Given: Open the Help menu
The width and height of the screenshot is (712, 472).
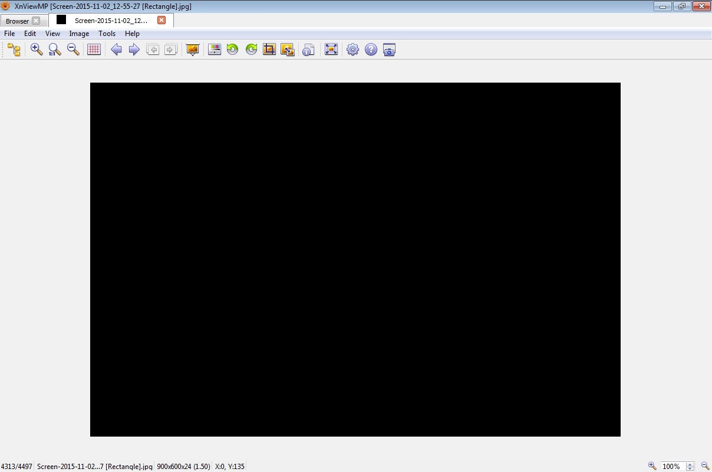Looking at the screenshot, I should point(132,34).
